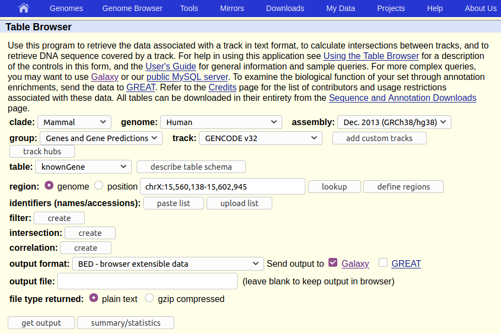Click the paste list button
501x334 pixels.
[174, 203]
